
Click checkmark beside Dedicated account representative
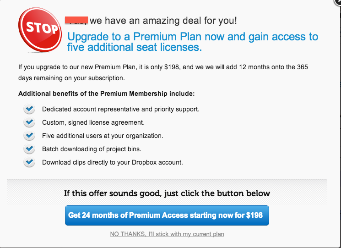pos(29,109)
